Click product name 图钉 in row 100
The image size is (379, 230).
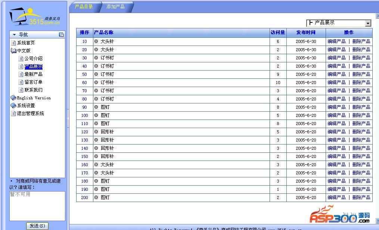click(105, 115)
